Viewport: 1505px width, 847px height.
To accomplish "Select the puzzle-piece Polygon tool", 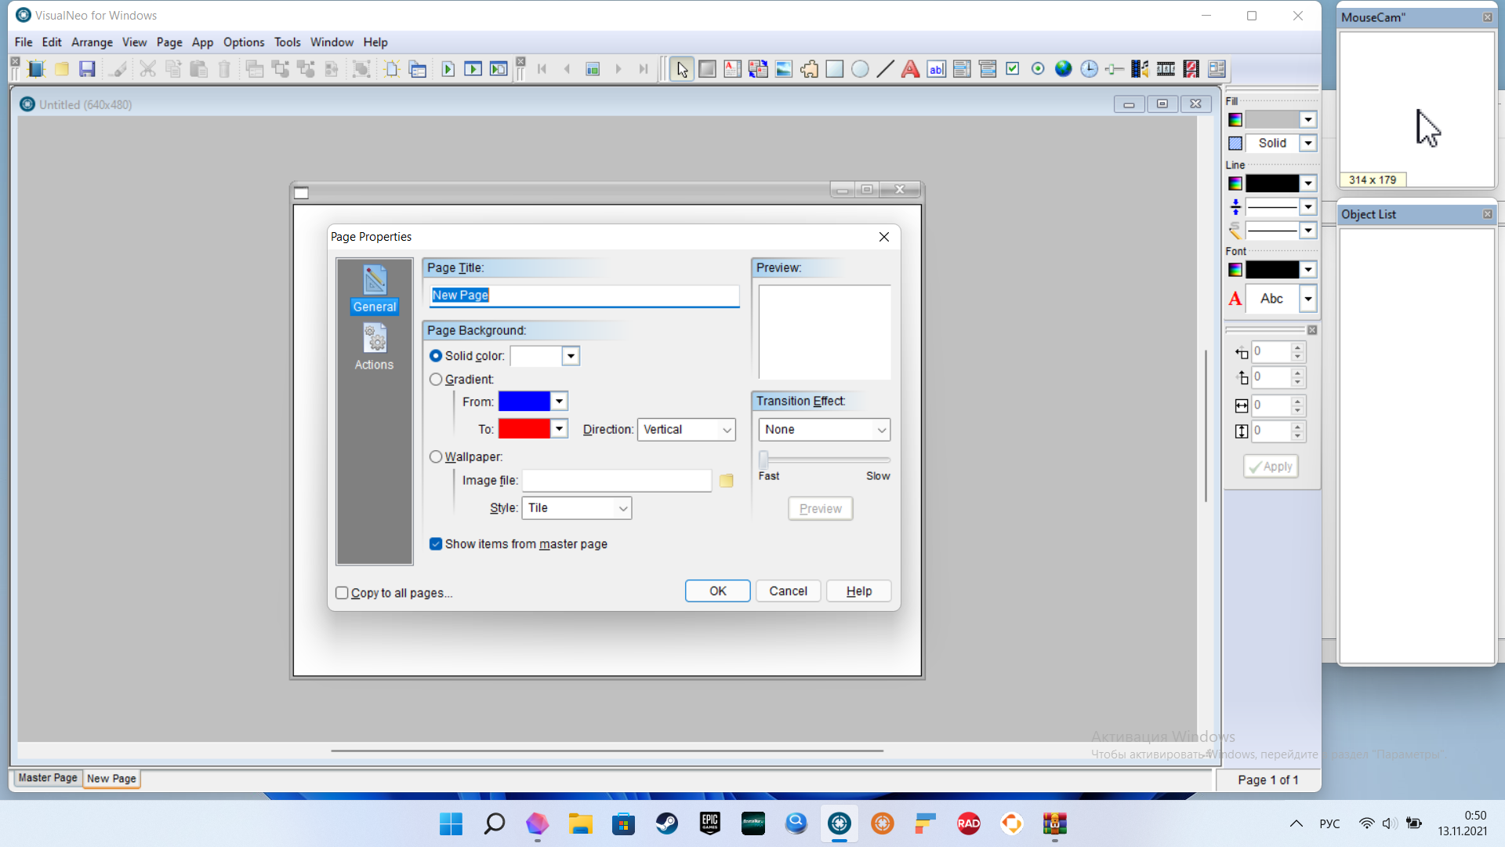I will (809, 69).
